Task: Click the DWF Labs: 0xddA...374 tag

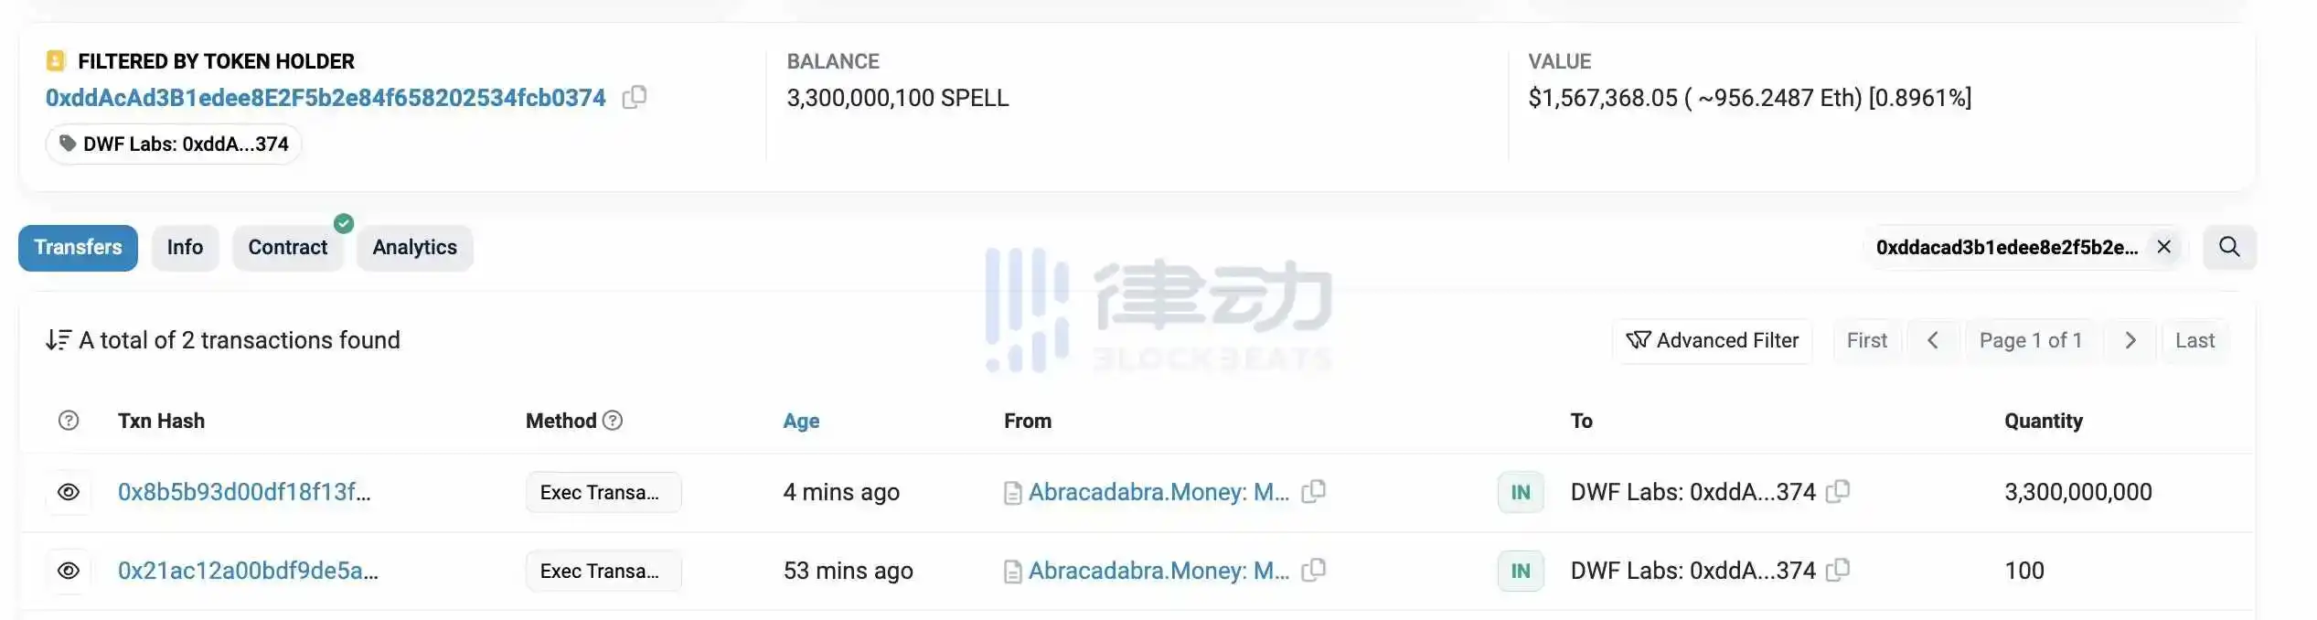Action: coord(174,144)
